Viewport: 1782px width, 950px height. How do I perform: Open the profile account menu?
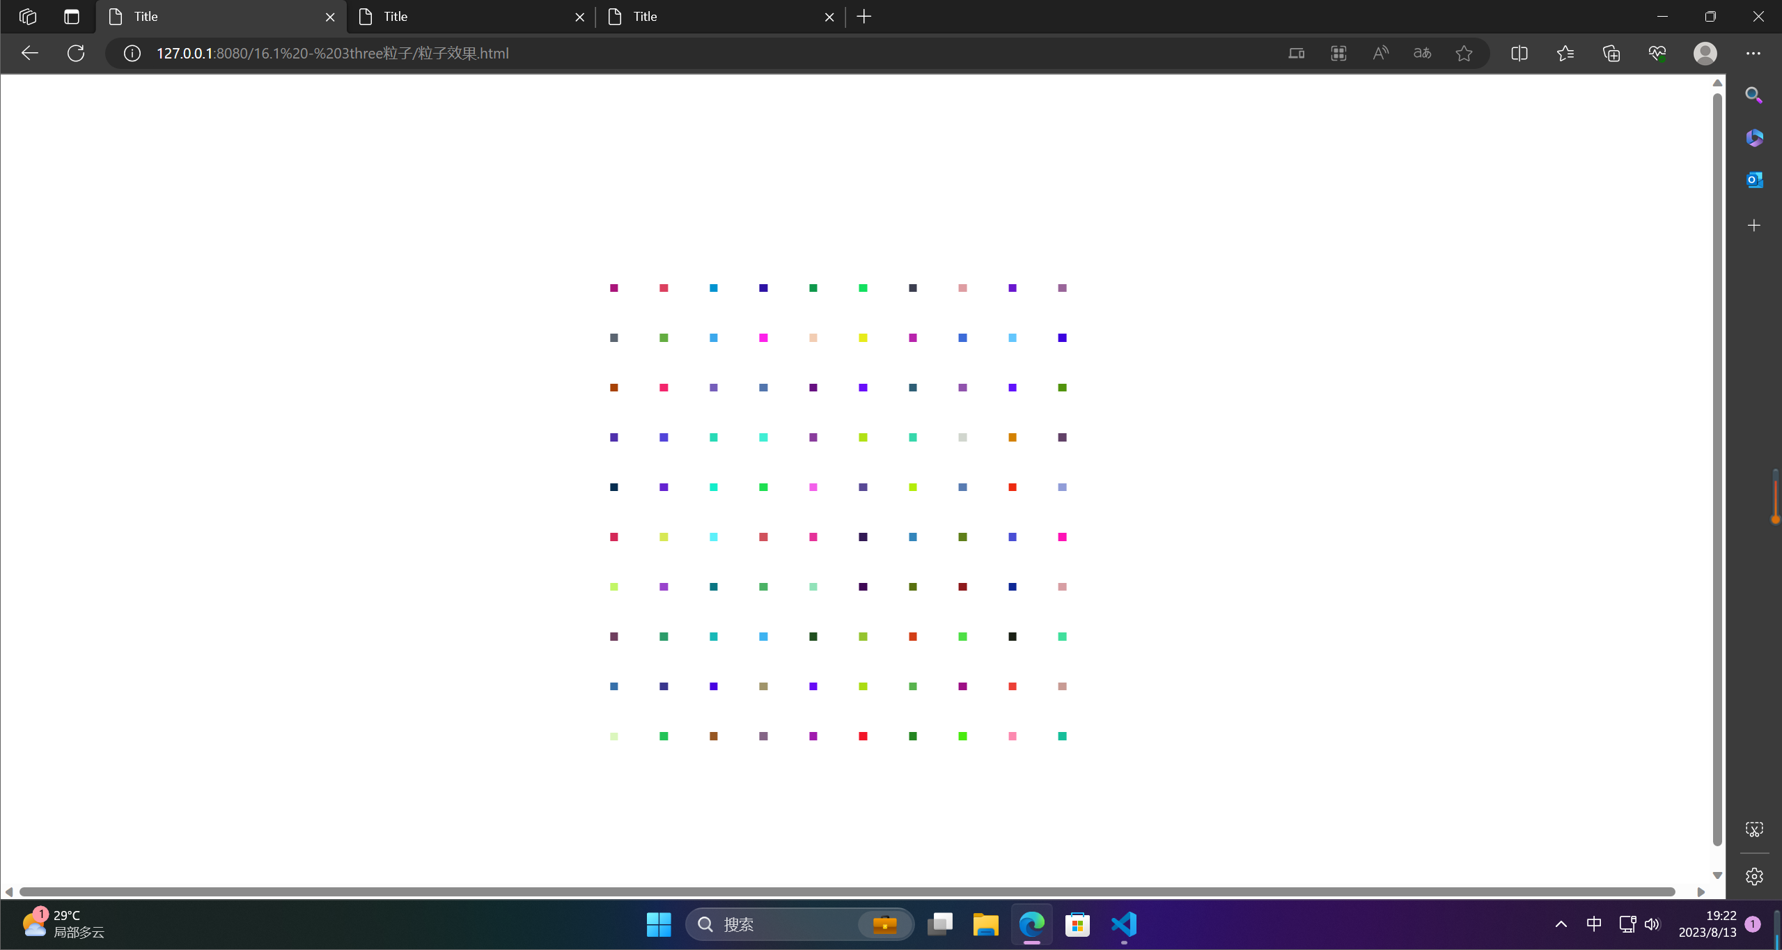tap(1705, 53)
